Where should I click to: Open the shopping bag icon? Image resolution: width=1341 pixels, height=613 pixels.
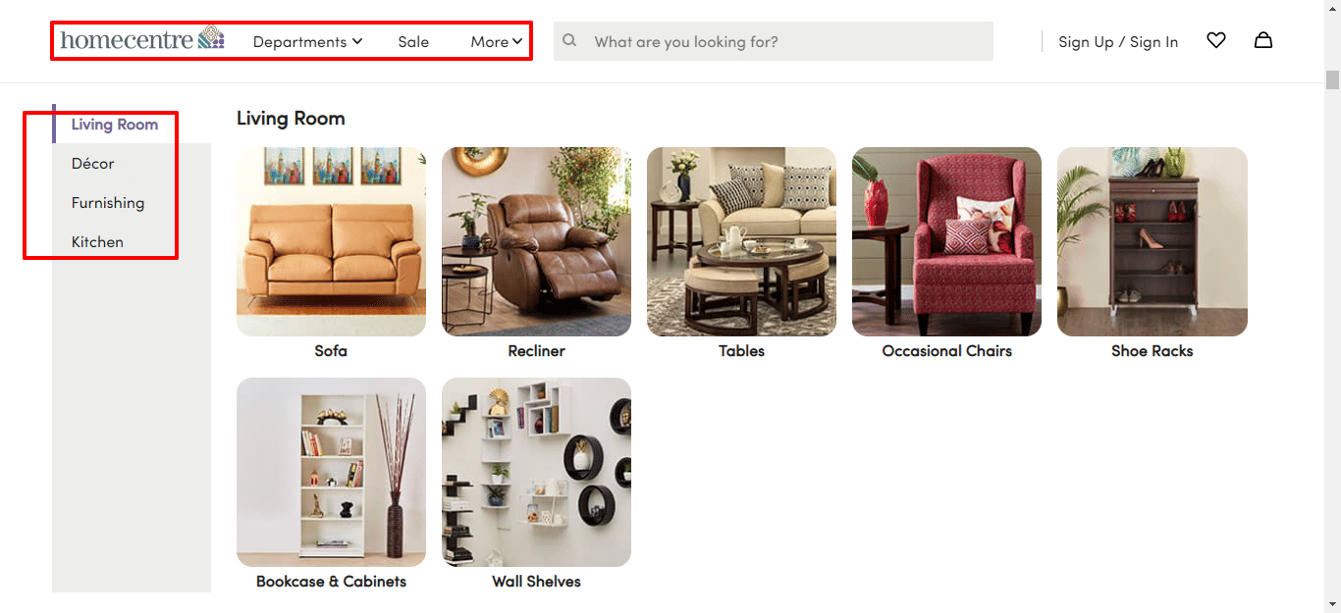click(1263, 40)
